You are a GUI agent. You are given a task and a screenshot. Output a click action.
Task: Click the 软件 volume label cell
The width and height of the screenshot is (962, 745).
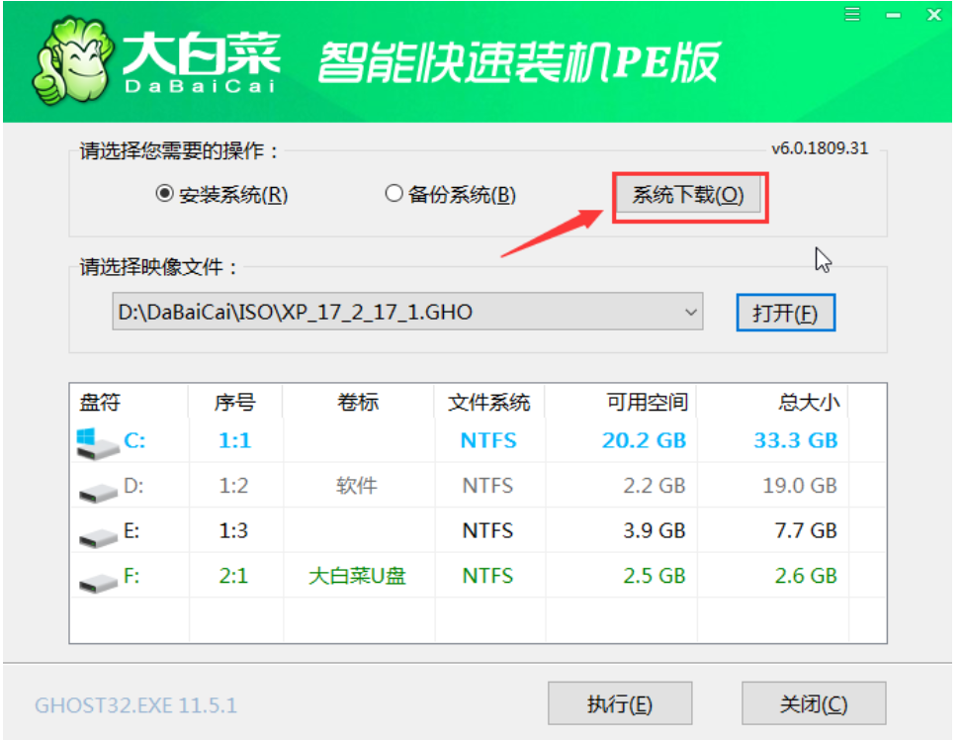357,486
